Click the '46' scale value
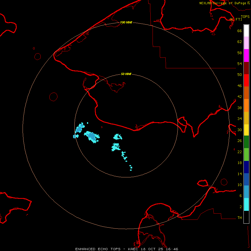 point(240,86)
